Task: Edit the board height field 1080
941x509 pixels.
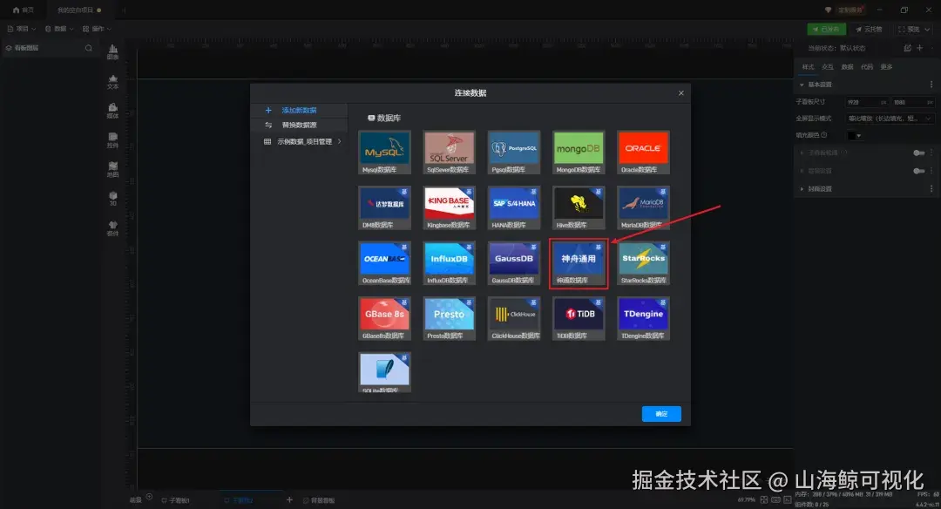Action: (x=913, y=103)
